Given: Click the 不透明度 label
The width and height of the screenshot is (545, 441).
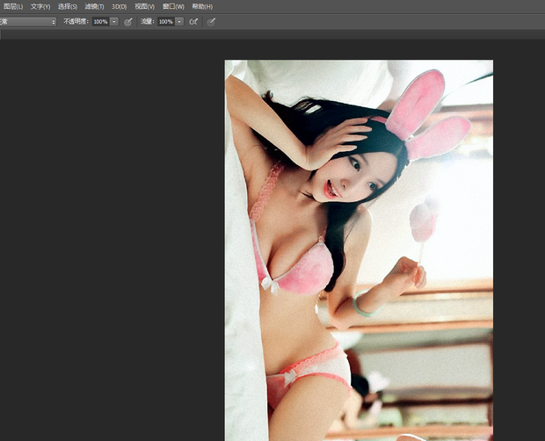Looking at the screenshot, I should coord(76,21).
